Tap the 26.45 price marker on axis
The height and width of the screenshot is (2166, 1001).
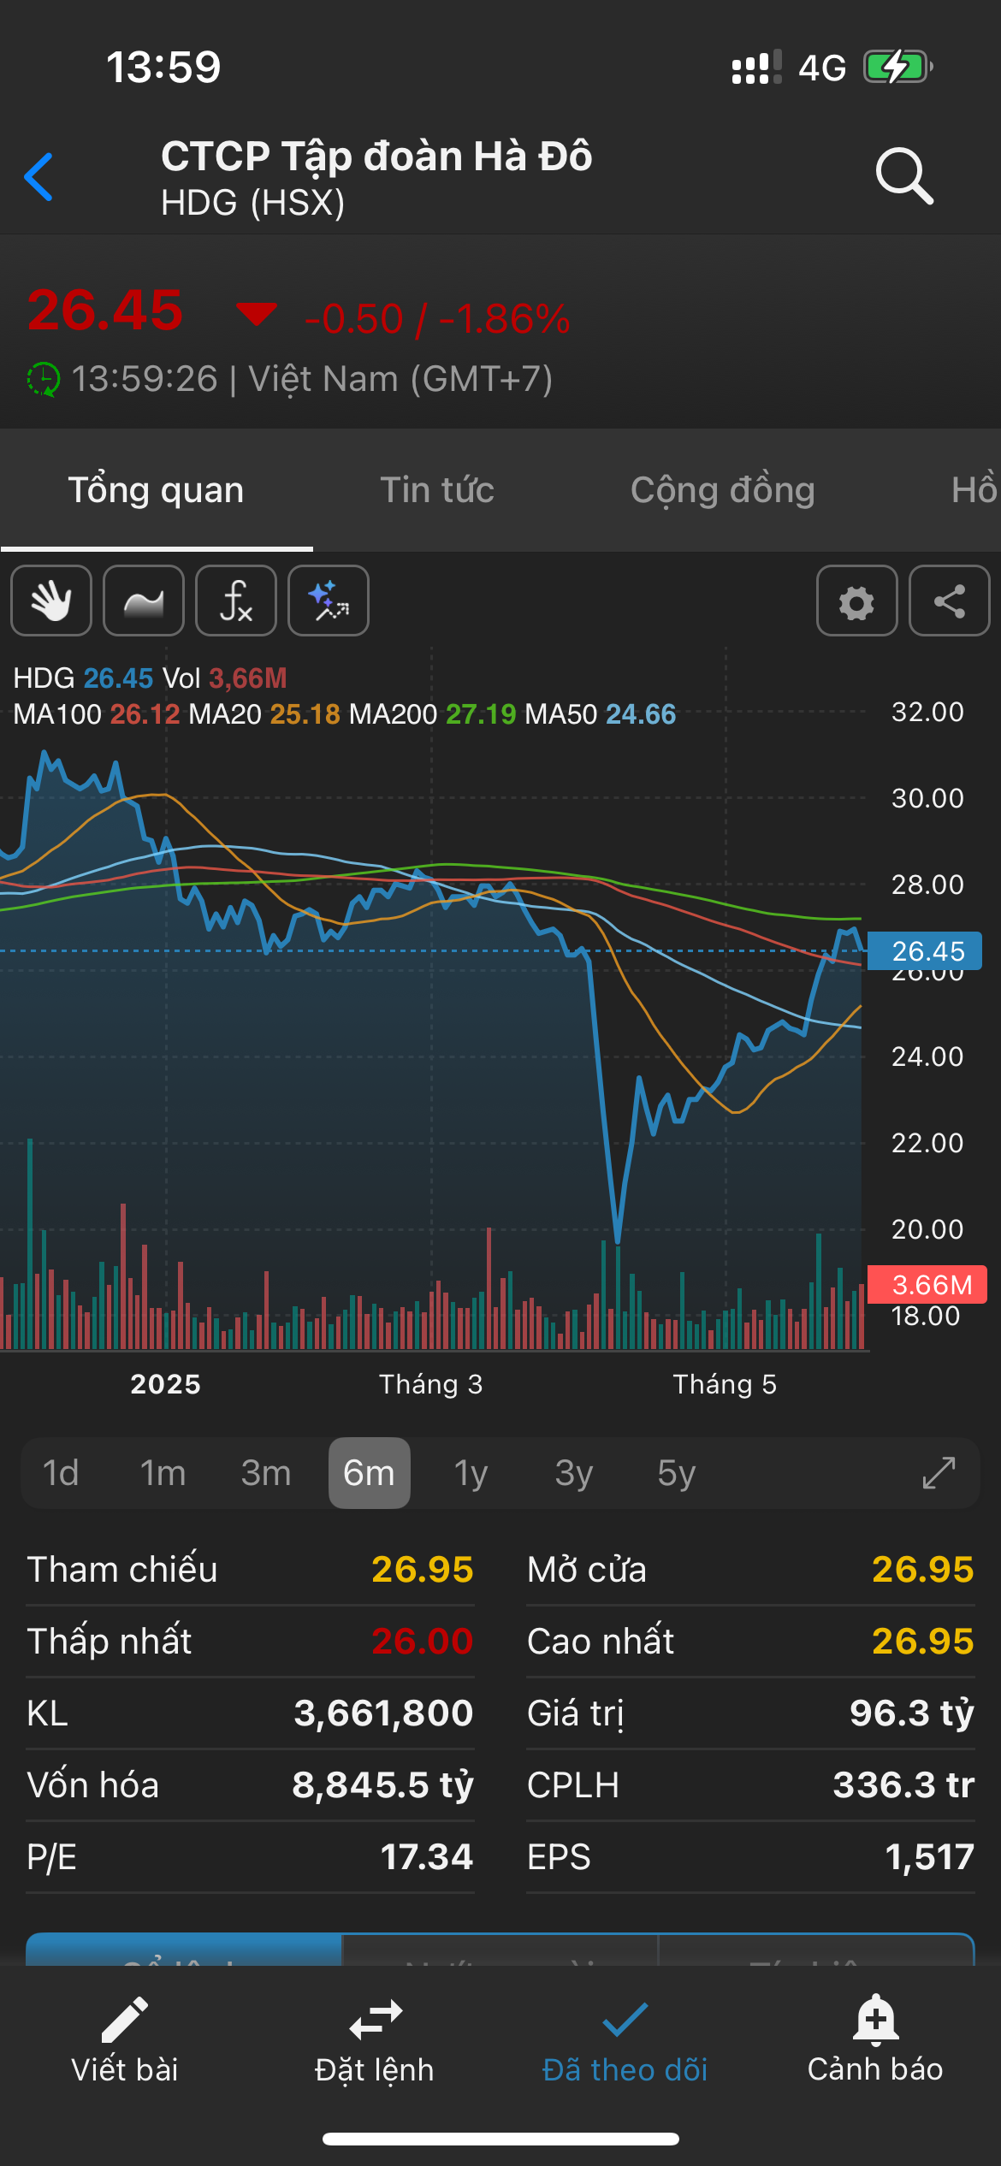[926, 951]
